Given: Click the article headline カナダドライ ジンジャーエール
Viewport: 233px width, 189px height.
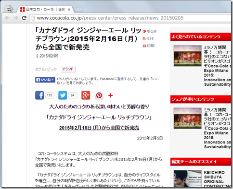Looking at the screenshot, I should pos(88,39).
